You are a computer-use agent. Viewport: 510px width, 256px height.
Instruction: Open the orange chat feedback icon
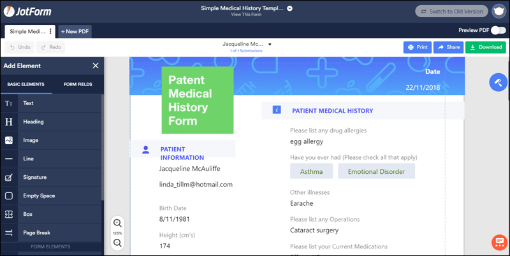click(499, 242)
